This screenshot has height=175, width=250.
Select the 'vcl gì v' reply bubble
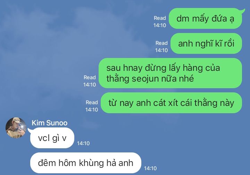tap(52, 138)
